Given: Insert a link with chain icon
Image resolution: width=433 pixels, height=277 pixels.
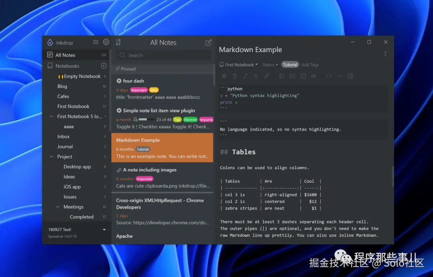Looking at the screenshot, I should [267, 76].
